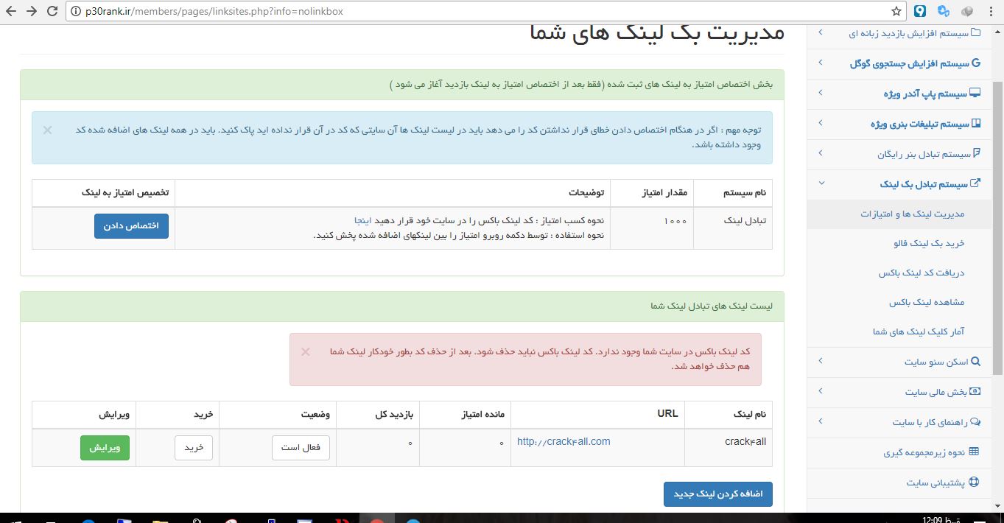This screenshot has width=1004, height=523.
Task: Click the browser reload page icon
Action: [x=52, y=11]
